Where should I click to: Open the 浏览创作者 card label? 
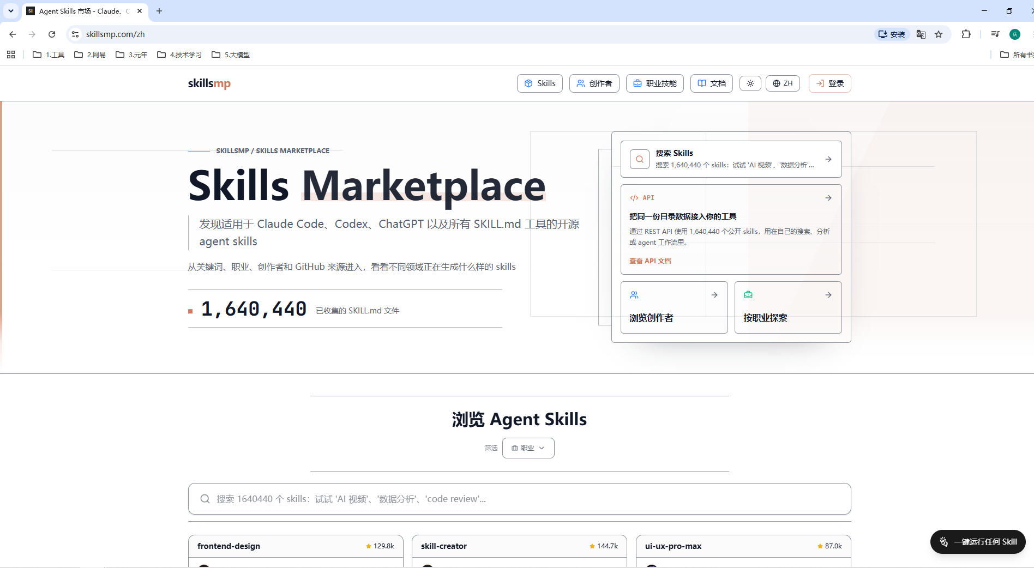click(651, 318)
